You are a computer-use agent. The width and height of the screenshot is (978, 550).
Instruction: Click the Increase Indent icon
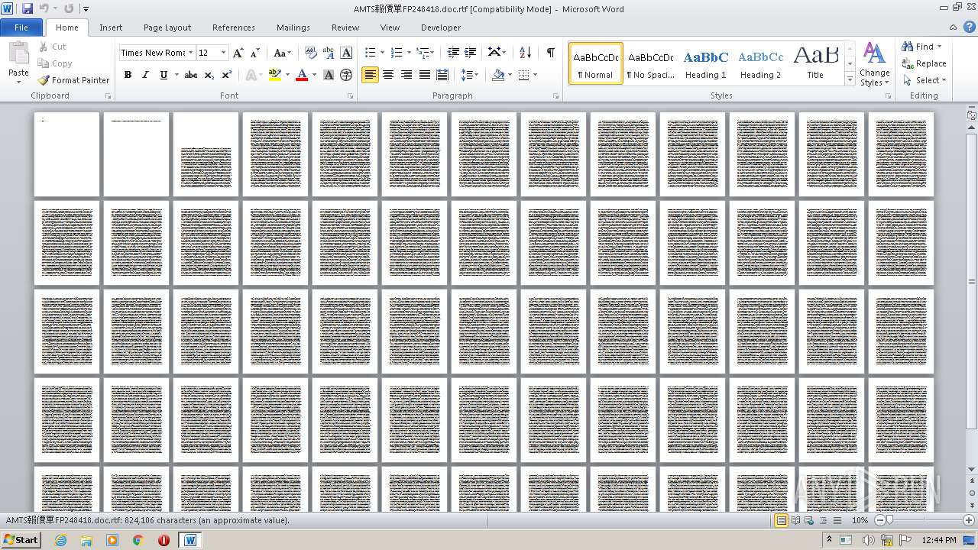coord(471,53)
